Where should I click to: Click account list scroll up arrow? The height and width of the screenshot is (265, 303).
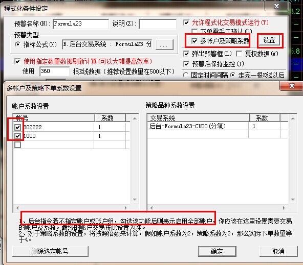[x=135, y=118]
